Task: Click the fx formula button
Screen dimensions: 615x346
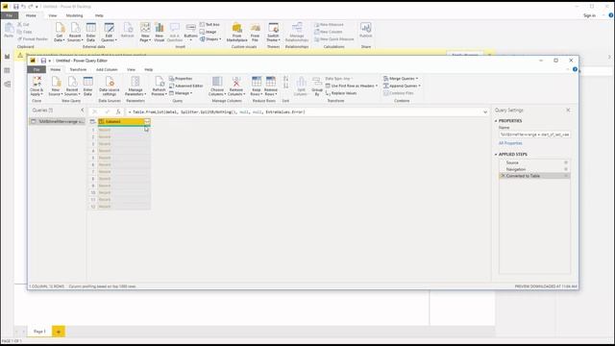Action: coord(118,111)
